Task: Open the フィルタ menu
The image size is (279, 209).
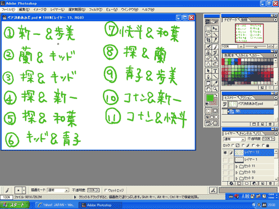Action: 95,9
